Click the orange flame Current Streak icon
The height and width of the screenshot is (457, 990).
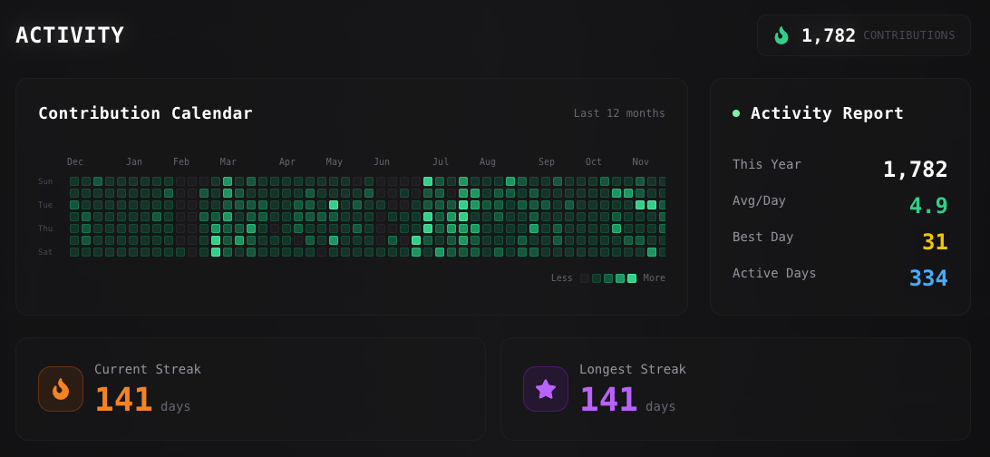(x=61, y=389)
